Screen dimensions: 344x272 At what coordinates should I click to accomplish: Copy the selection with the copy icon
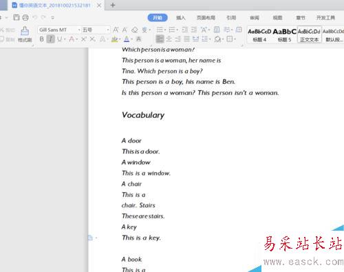(2, 39)
